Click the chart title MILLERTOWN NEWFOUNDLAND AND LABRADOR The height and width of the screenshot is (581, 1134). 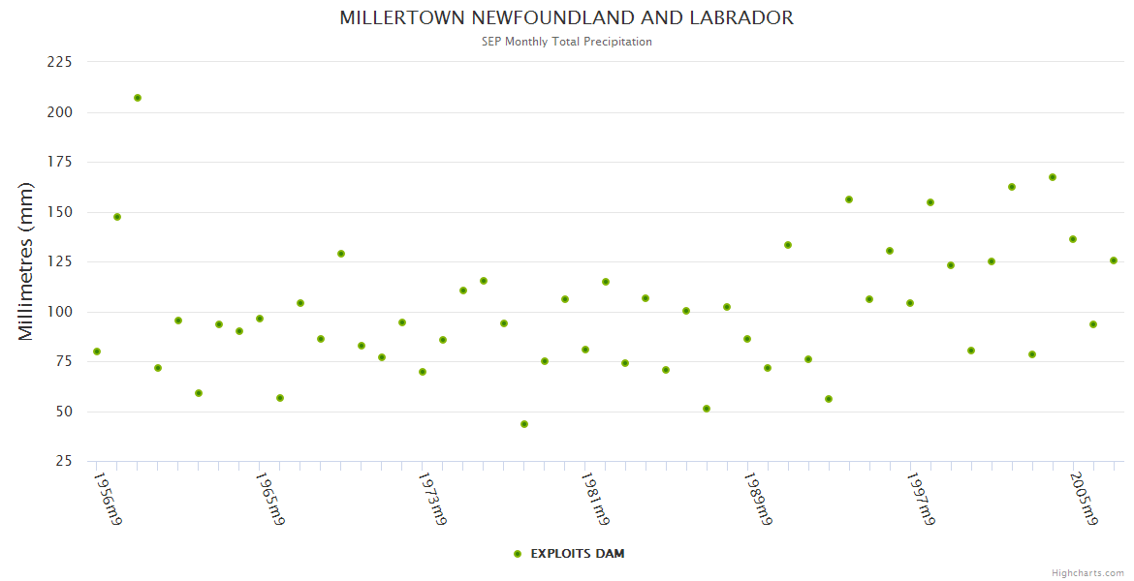pyautogui.click(x=567, y=18)
